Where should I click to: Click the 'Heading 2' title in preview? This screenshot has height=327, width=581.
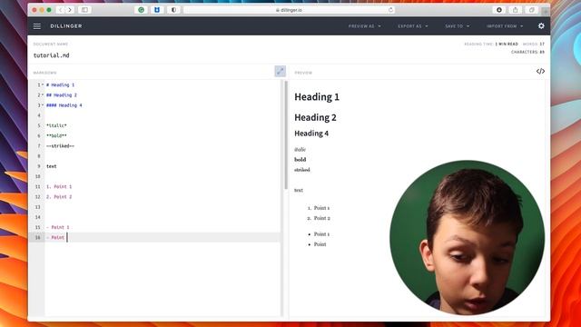point(315,117)
